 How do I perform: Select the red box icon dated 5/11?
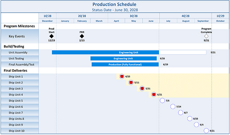[131, 82]
